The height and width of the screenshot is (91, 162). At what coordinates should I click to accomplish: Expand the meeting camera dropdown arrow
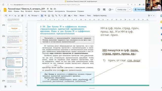coord(113,10)
